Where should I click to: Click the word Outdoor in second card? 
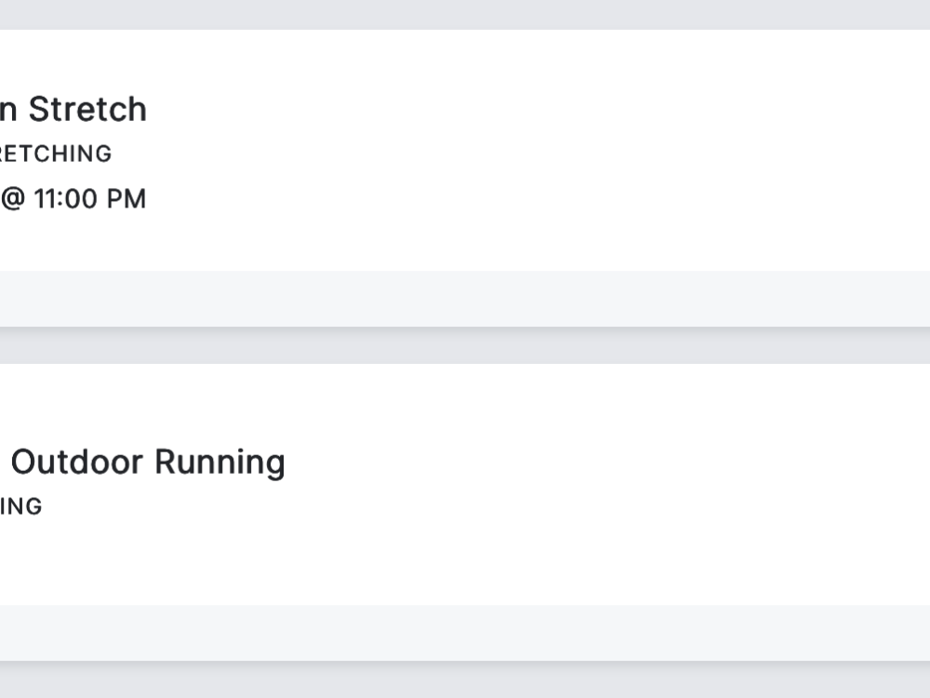point(76,462)
